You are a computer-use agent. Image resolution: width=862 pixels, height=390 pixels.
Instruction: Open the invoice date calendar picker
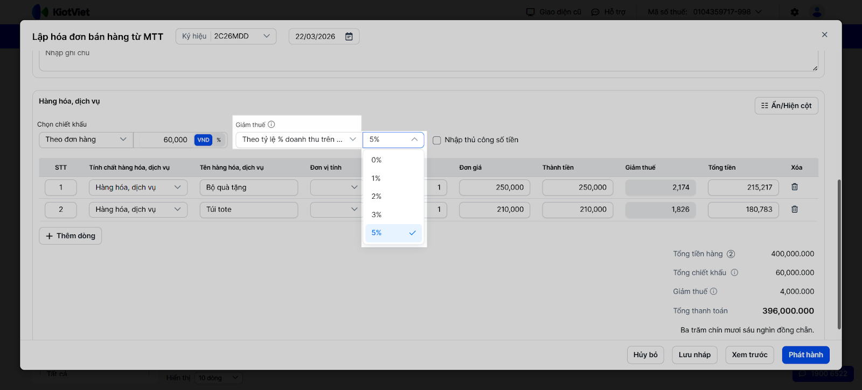(x=349, y=37)
